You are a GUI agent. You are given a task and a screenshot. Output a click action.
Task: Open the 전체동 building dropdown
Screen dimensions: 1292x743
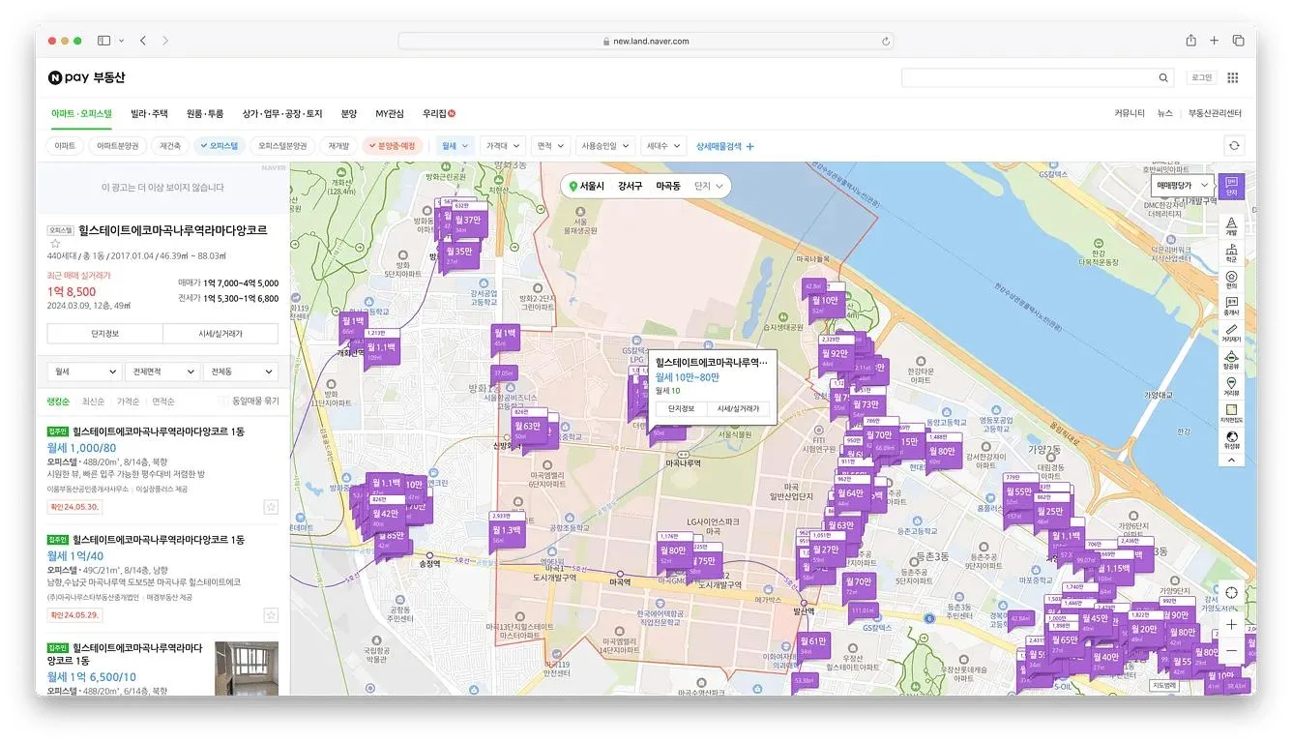click(x=239, y=371)
